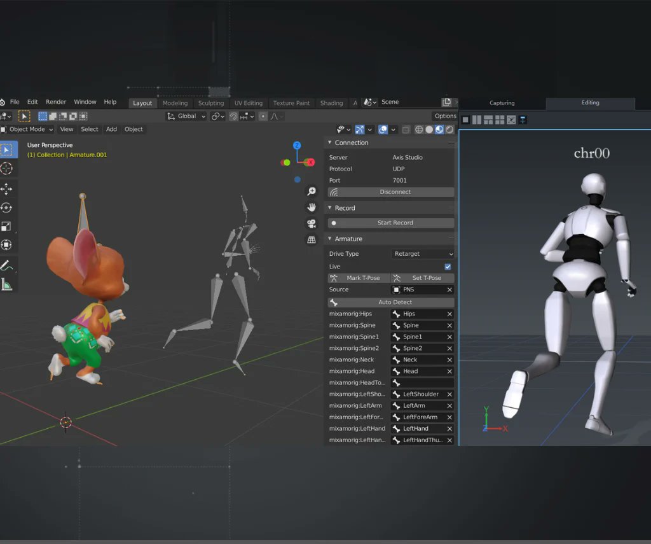Toggle show gizmo button
651x544 pixels.
[360, 130]
